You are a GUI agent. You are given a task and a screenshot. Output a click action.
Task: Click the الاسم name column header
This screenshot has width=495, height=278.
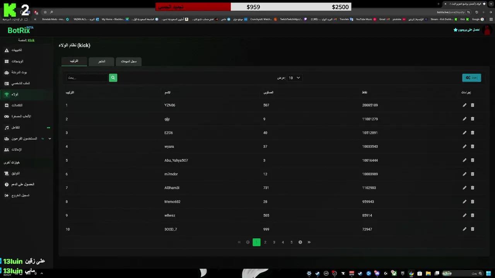click(167, 92)
